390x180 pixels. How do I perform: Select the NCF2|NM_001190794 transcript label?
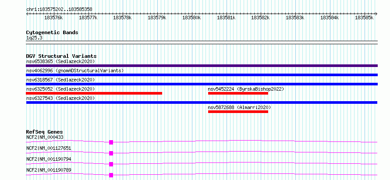coord(49,159)
